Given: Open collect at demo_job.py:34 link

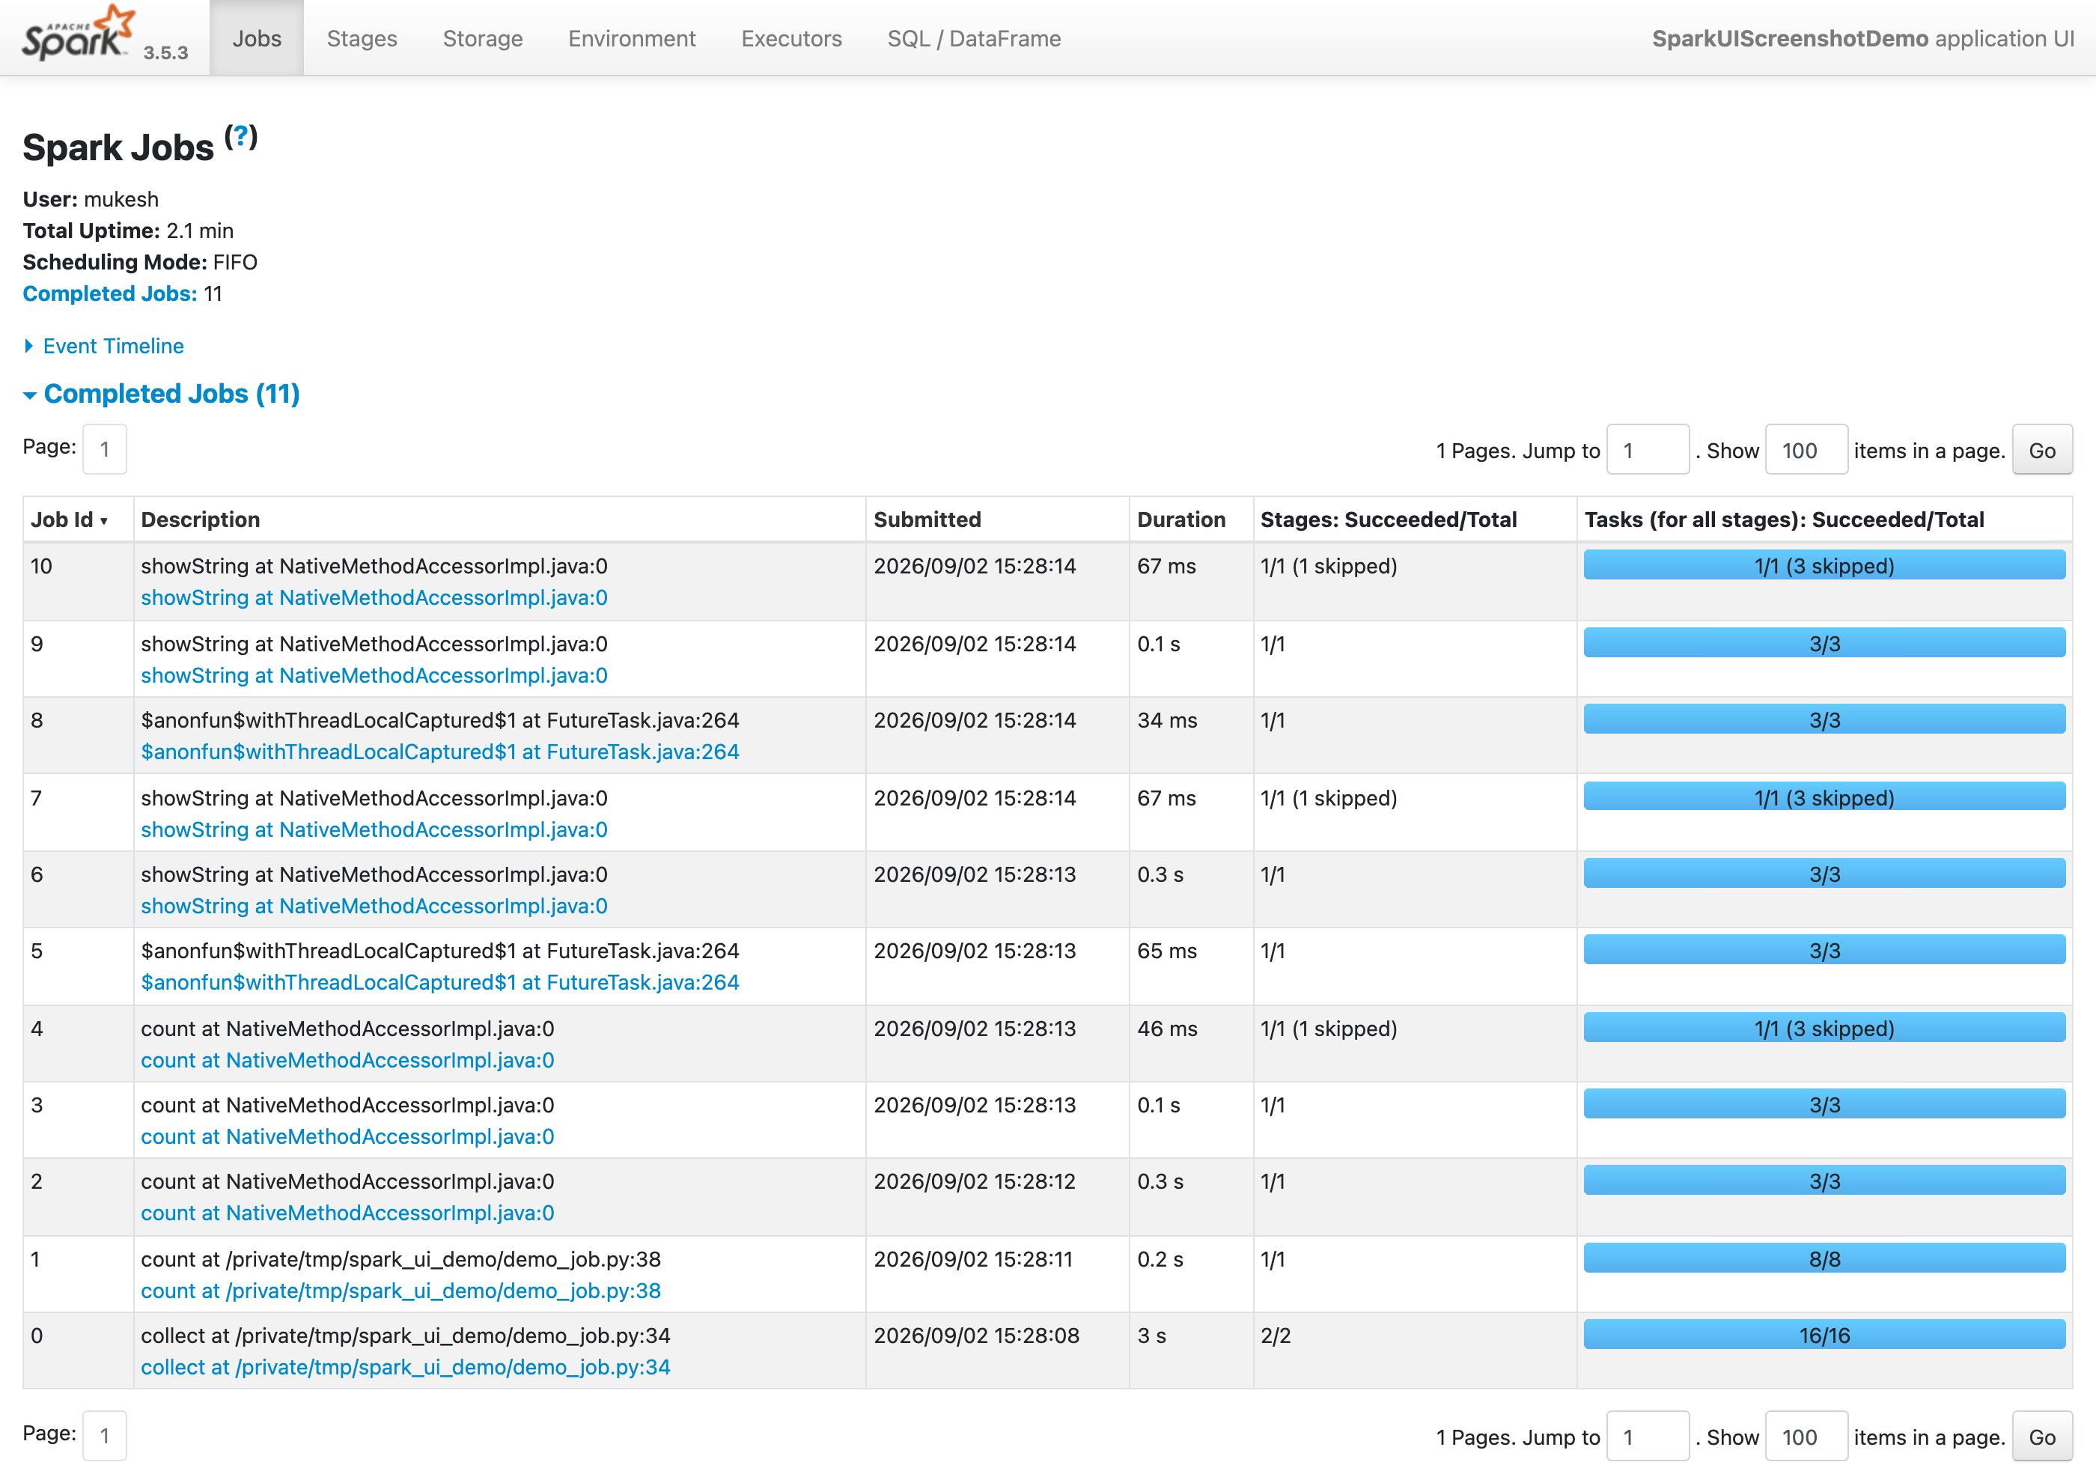Looking at the screenshot, I should coord(405,1367).
